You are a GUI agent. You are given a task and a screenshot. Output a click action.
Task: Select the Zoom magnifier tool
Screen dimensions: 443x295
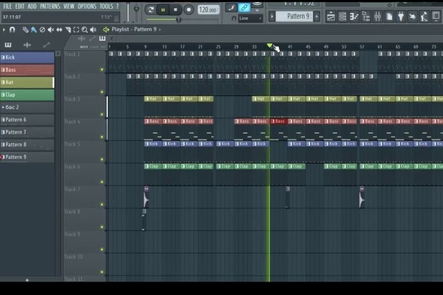85,29
